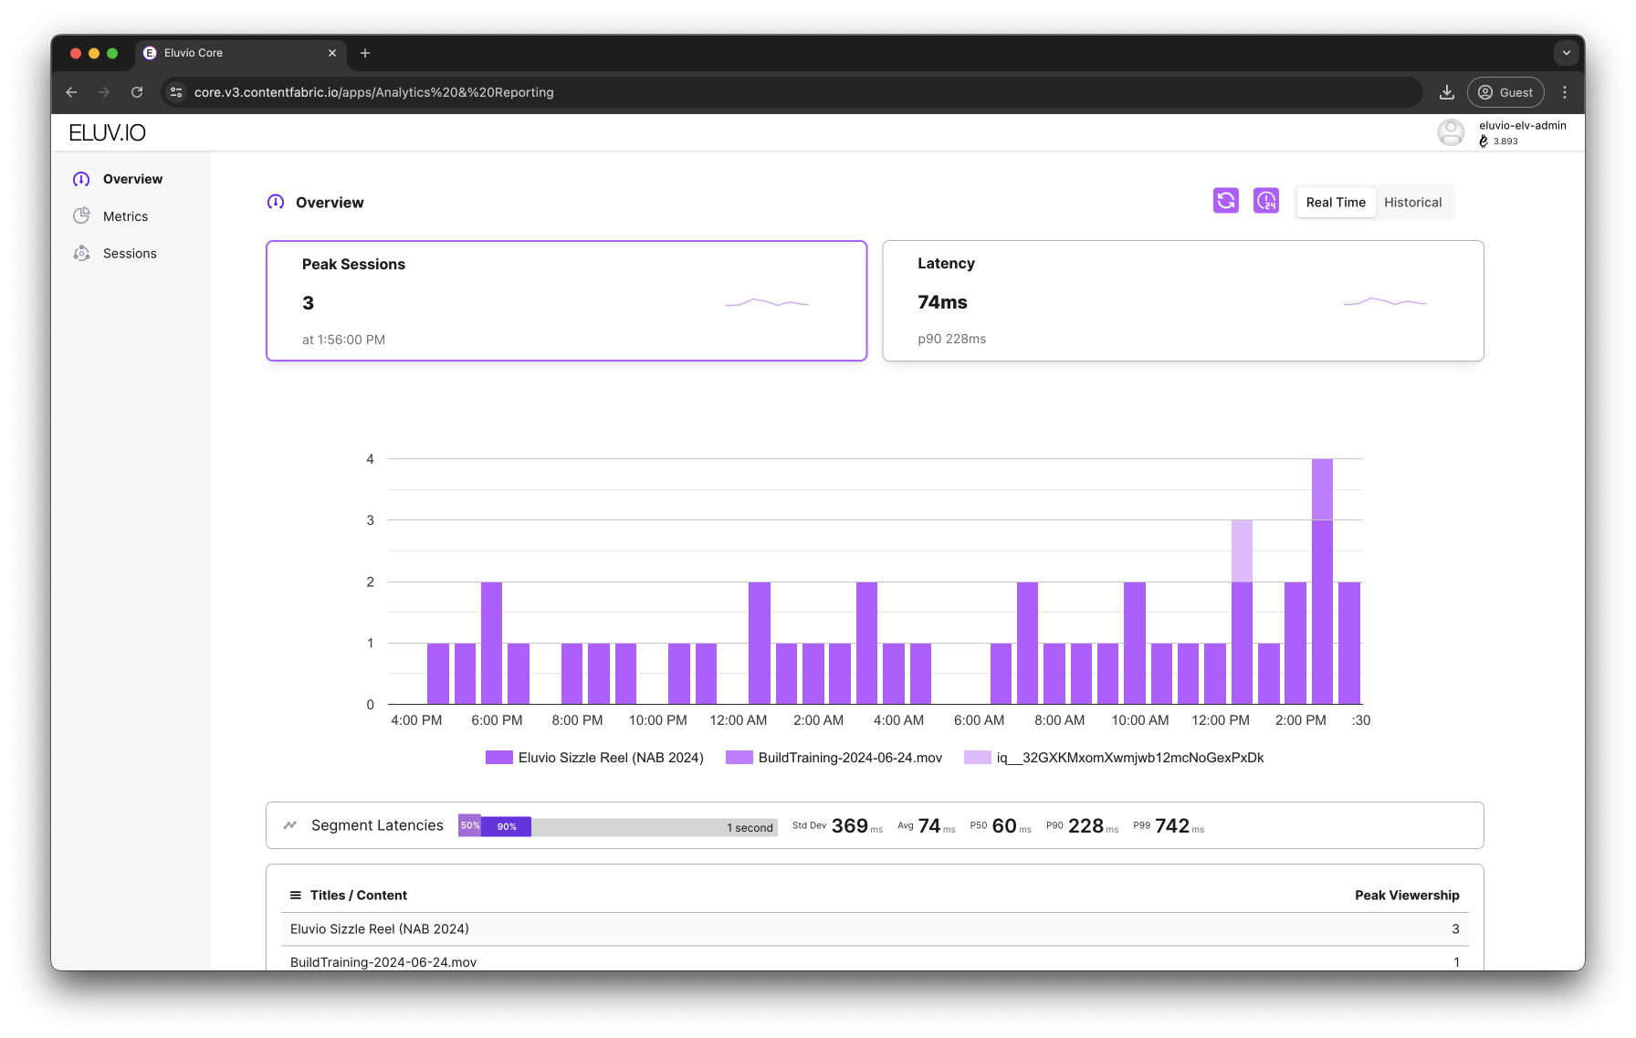The image size is (1636, 1038).
Task: Click the 24-hour clock icon
Action: click(x=1266, y=201)
